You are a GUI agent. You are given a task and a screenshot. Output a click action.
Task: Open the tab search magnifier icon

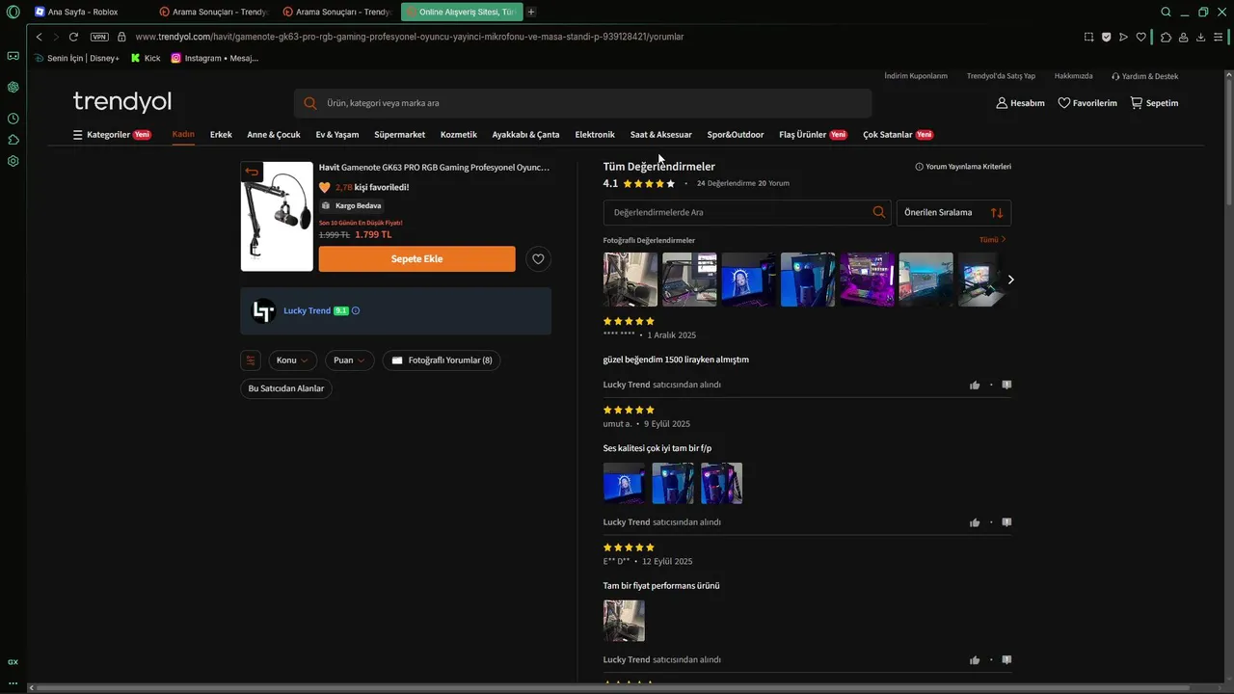click(1166, 12)
